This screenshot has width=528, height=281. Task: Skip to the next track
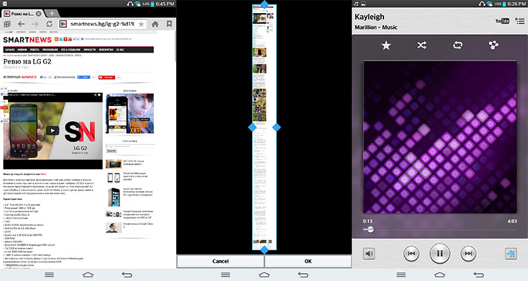point(468,253)
